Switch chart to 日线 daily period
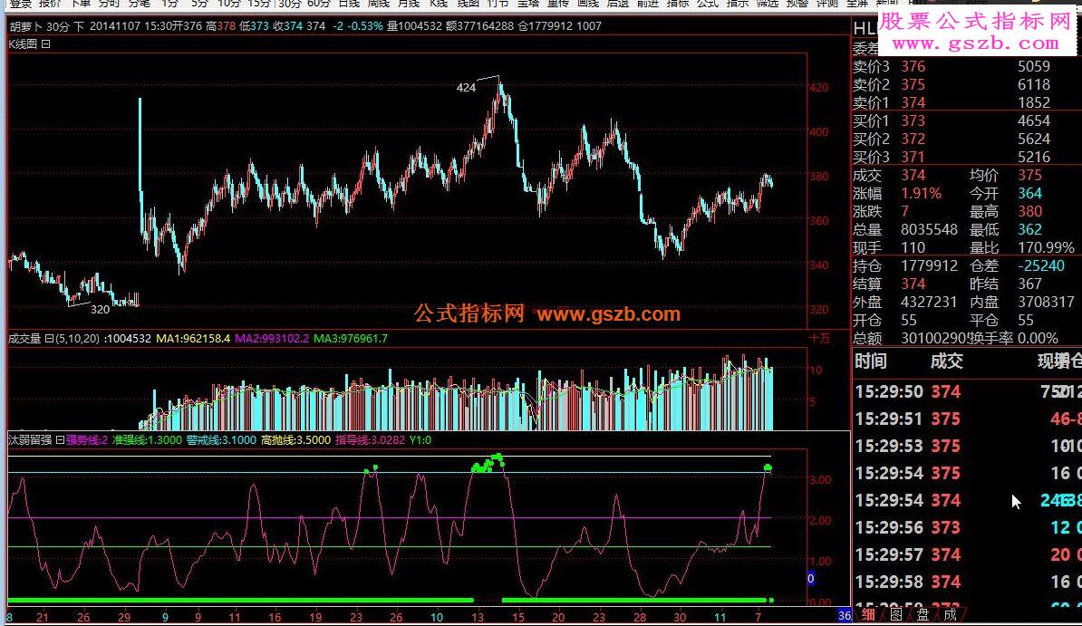1082x626 pixels. click(x=349, y=4)
